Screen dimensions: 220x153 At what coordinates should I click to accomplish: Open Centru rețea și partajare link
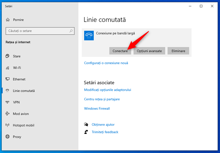coord(102,99)
